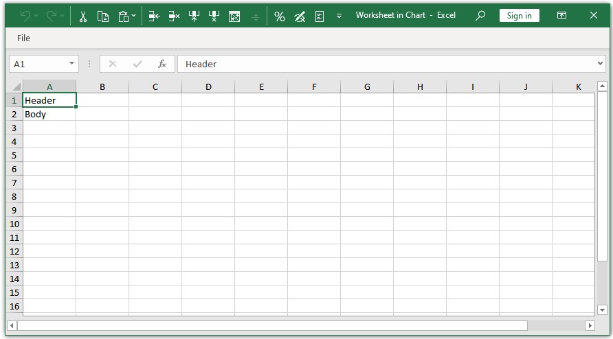The height and width of the screenshot is (339, 613).
Task: Click the formula bar Cancel X icon
Action: tap(113, 64)
